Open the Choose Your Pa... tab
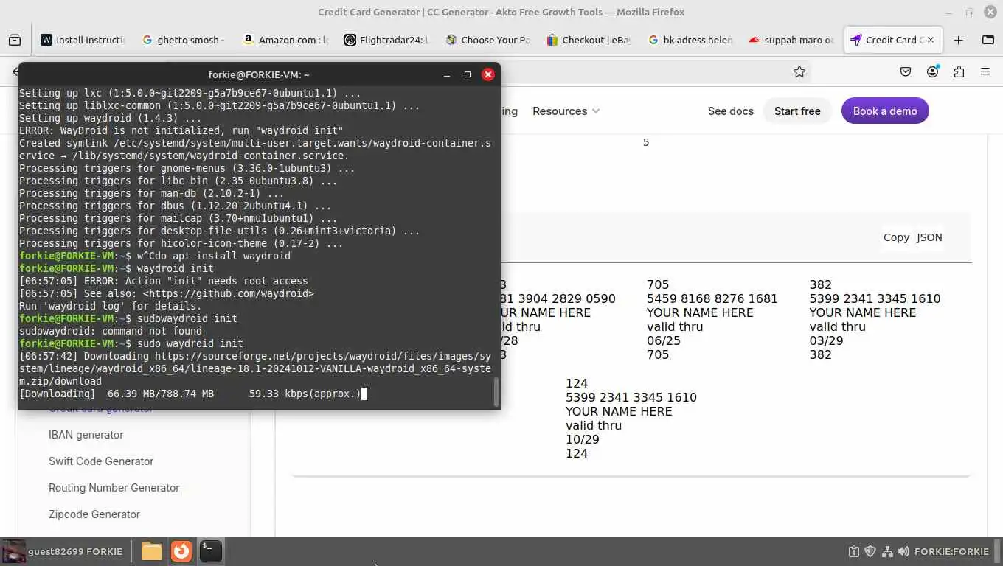This screenshot has width=1003, height=566. coord(487,40)
